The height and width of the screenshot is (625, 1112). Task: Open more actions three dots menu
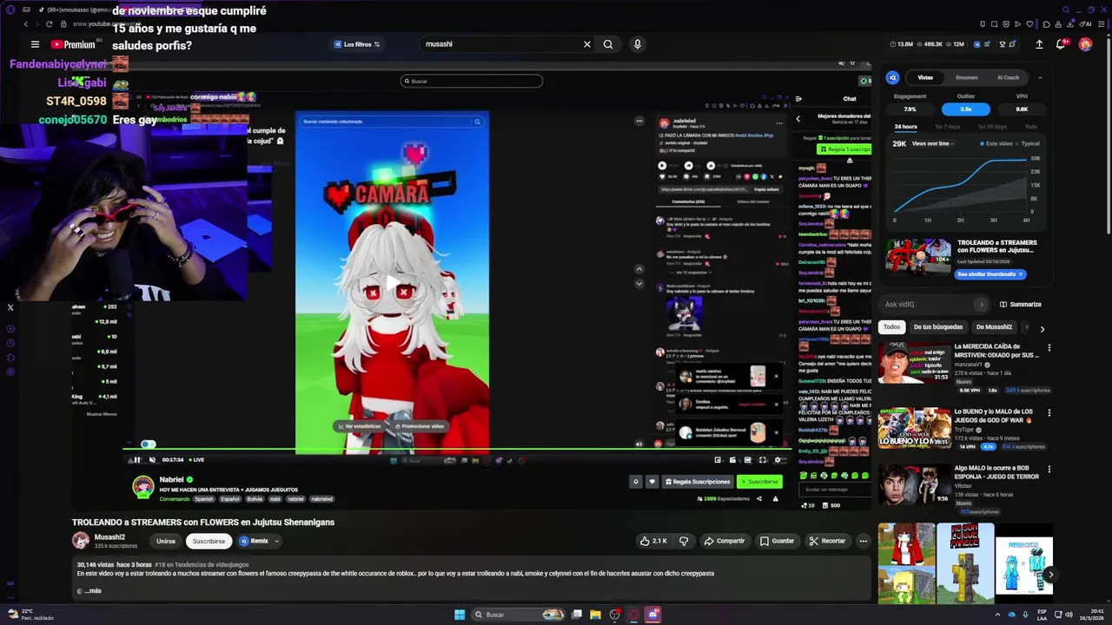pos(863,541)
